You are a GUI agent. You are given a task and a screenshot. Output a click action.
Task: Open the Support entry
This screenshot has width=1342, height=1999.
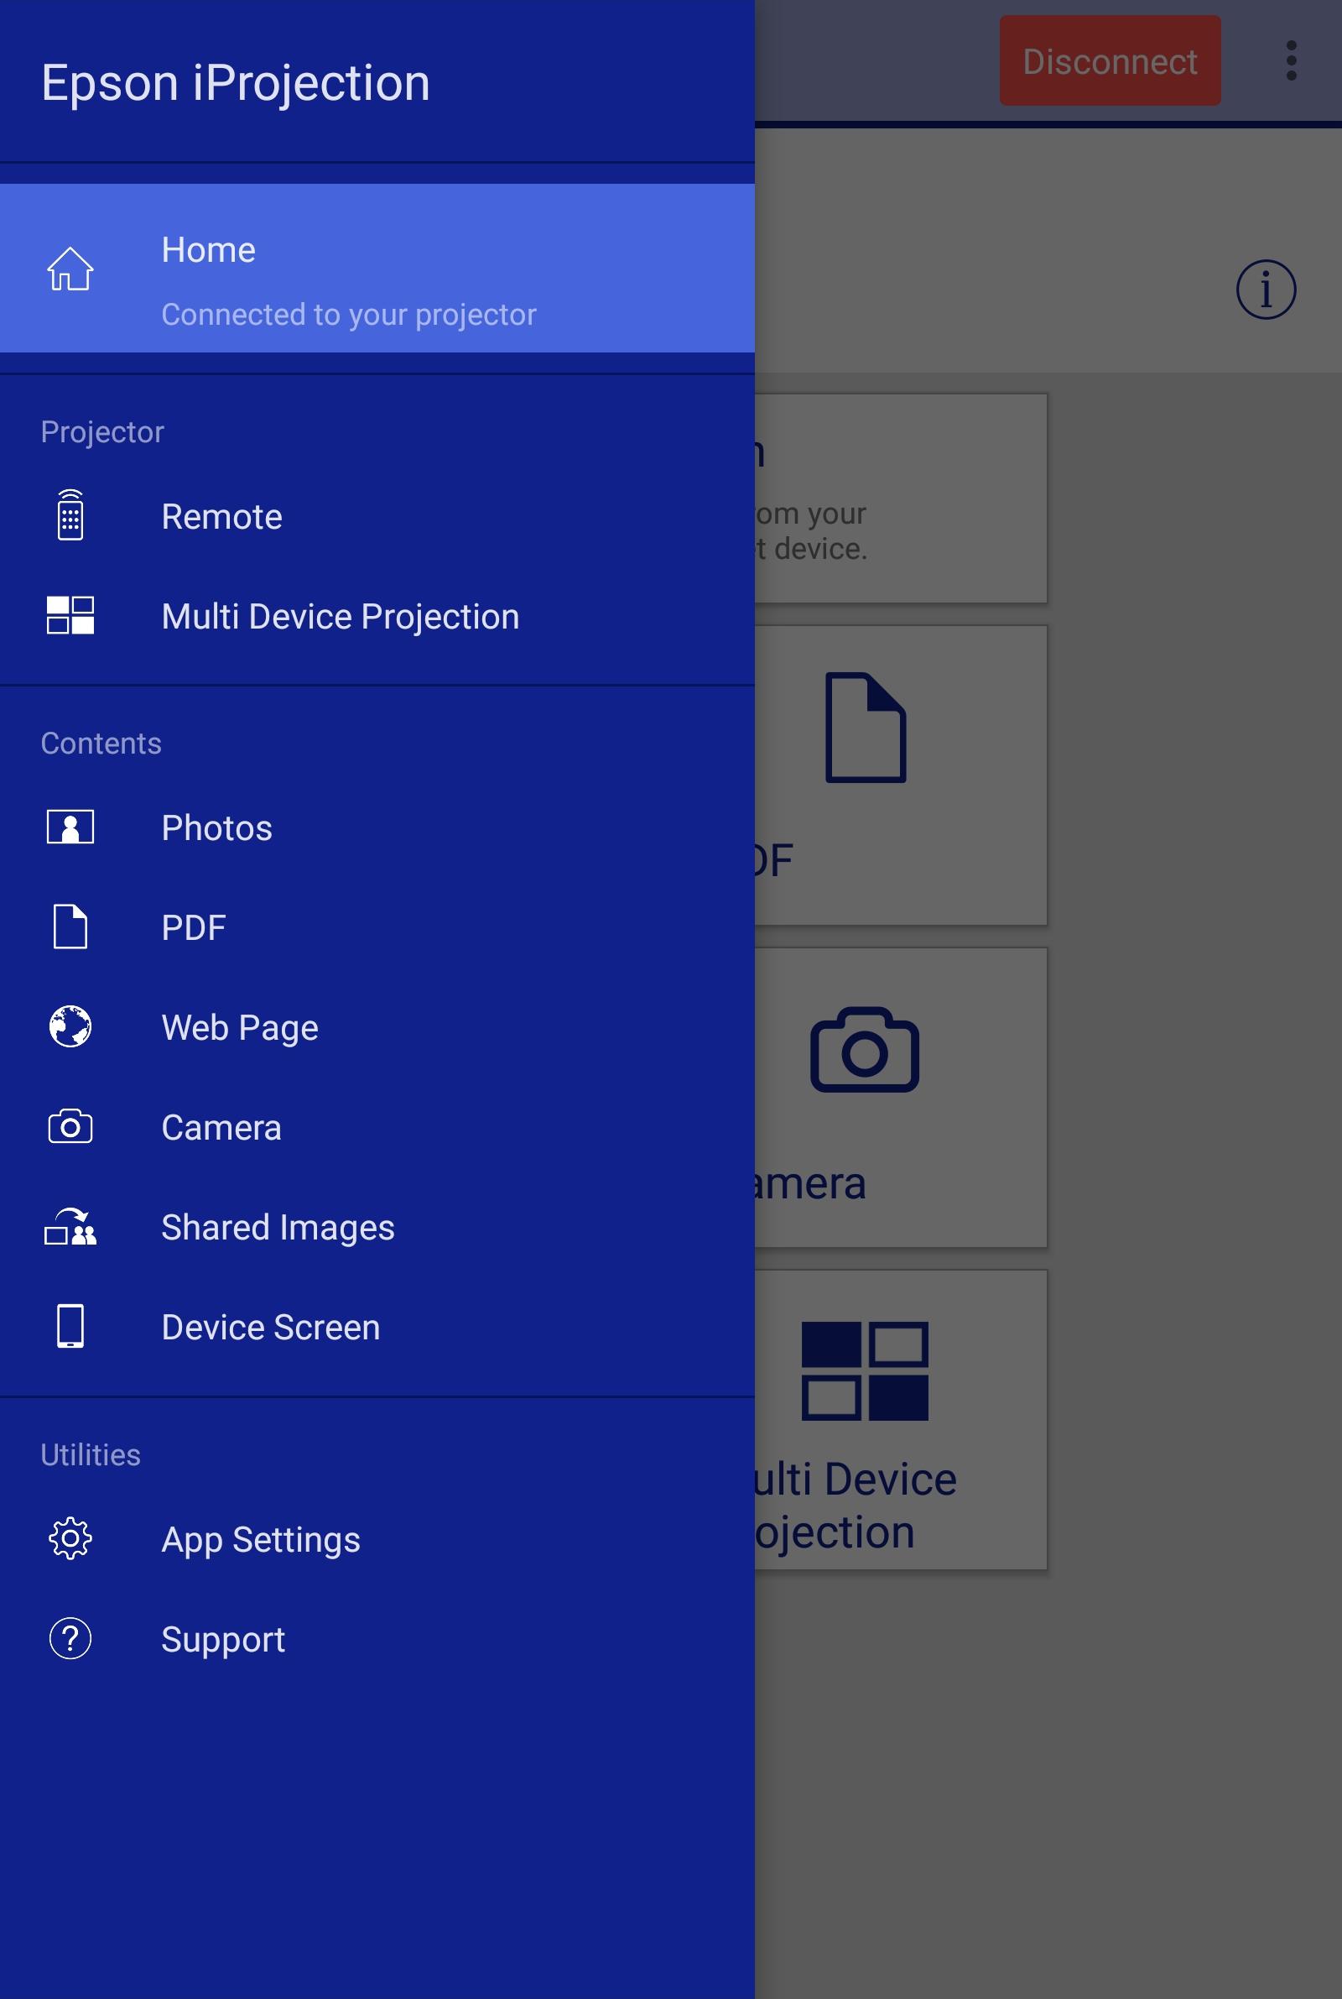pos(377,1640)
